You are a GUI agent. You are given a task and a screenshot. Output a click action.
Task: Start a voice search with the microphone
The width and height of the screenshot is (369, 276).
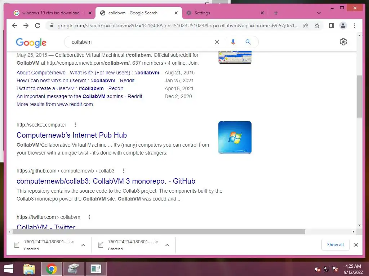pyautogui.click(x=233, y=42)
